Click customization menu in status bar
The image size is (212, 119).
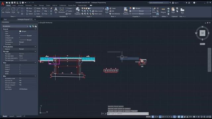210,117
